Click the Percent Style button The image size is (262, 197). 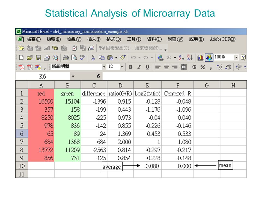203,67
